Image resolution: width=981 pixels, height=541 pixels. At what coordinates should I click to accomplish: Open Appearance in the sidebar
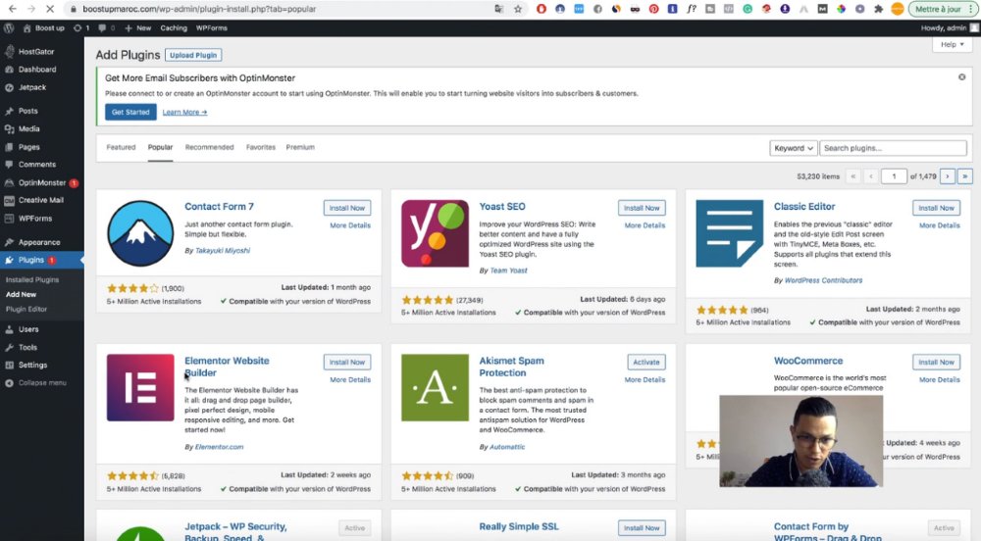coord(39,242)
